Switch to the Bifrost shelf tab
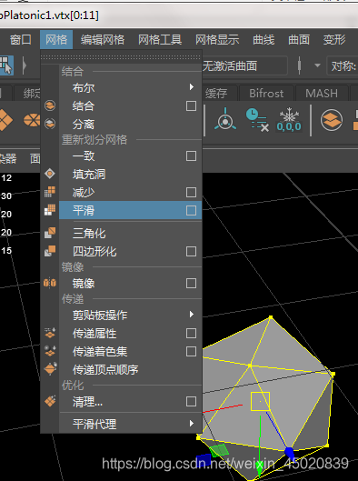 coord(266,93)
